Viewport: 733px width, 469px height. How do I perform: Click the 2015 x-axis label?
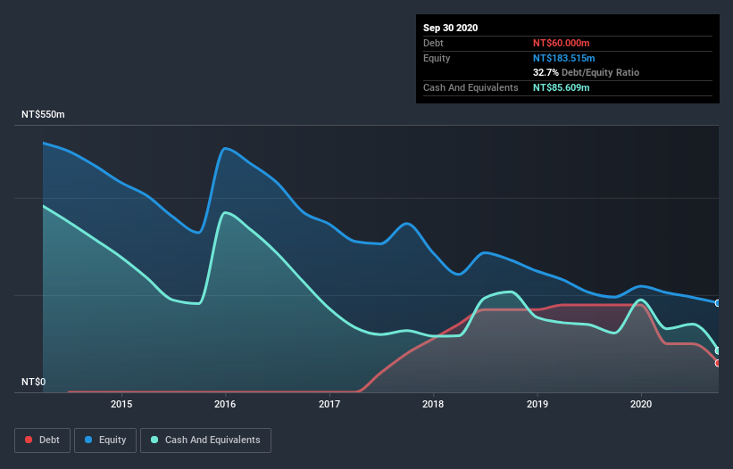pyautogui.click(x=121, y=404)
